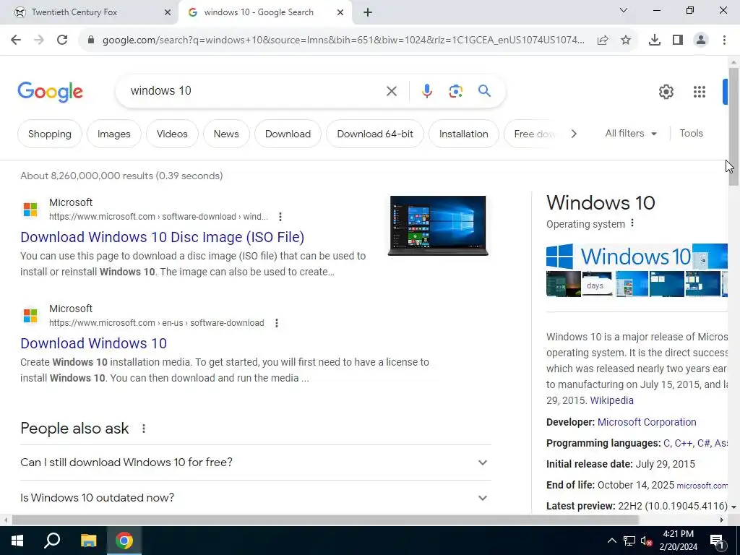Filter results by Shopping
740x555 pixels.
coord(50,134)
